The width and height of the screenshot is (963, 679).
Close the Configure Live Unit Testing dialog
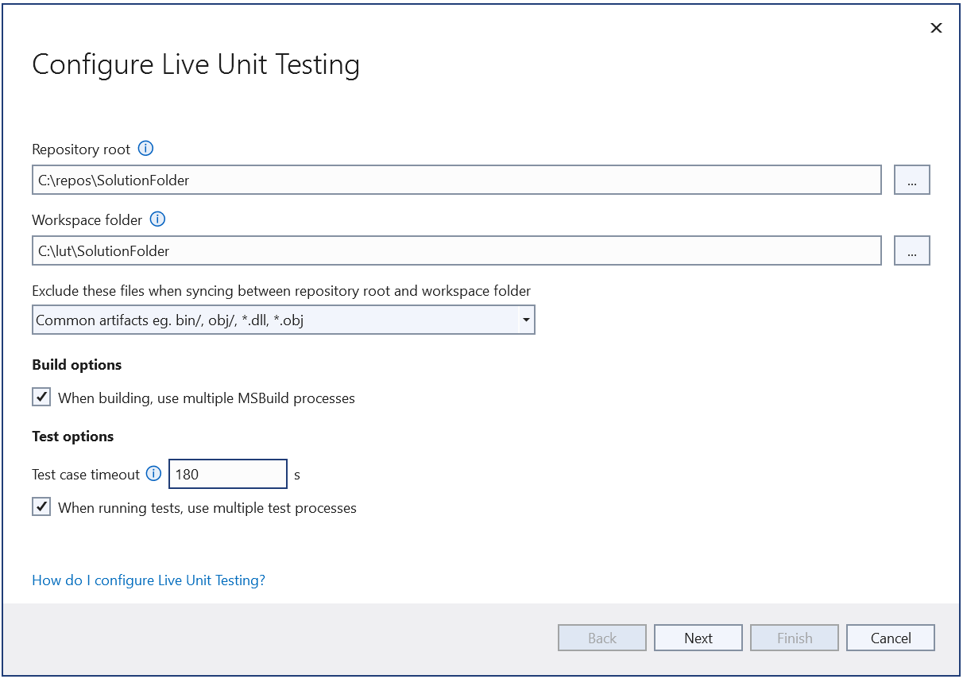[x=936, y=27]
